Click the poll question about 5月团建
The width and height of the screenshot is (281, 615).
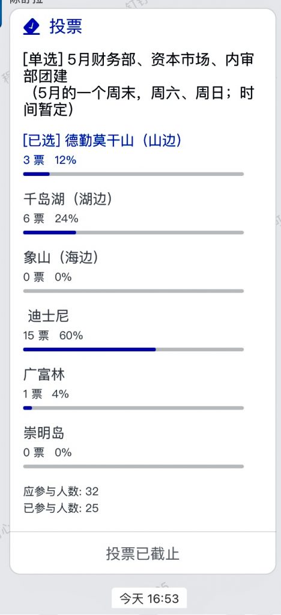coord(139,85)
